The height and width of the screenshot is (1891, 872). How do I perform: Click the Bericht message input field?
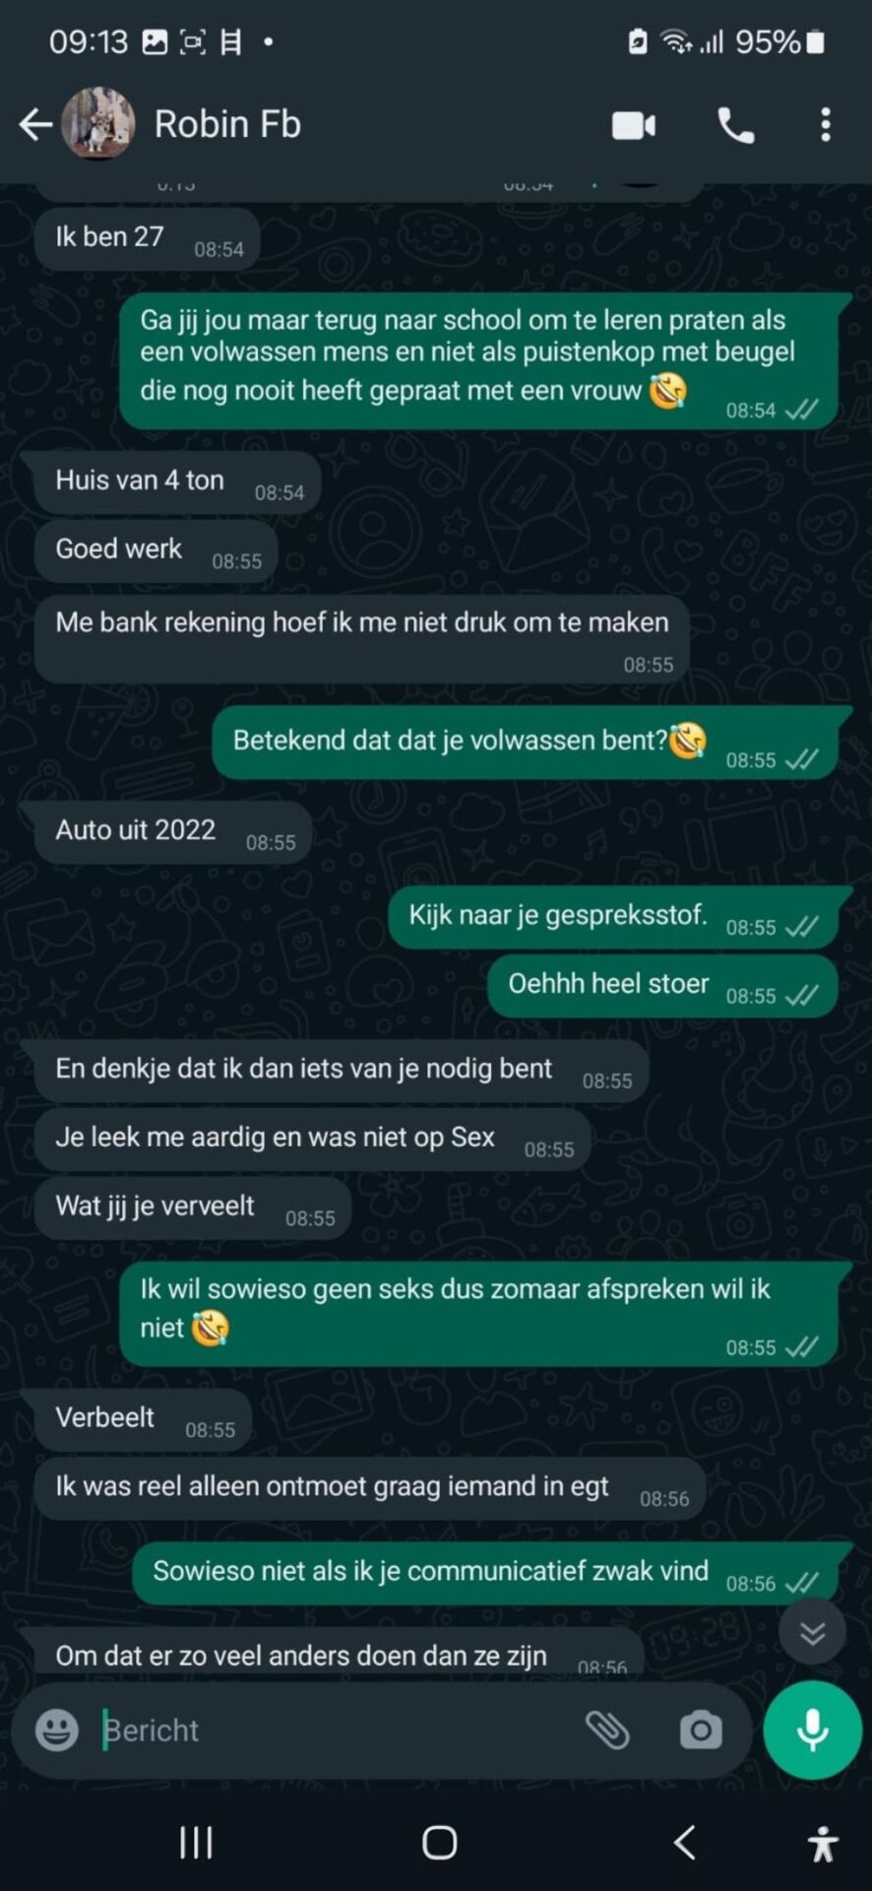pos(335,1730)
